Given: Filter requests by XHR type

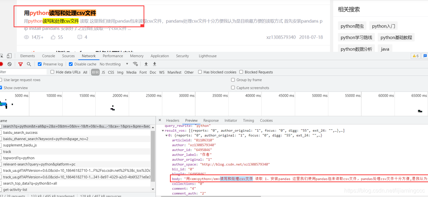Looking at the screenshot, I should tap(95, 72).
